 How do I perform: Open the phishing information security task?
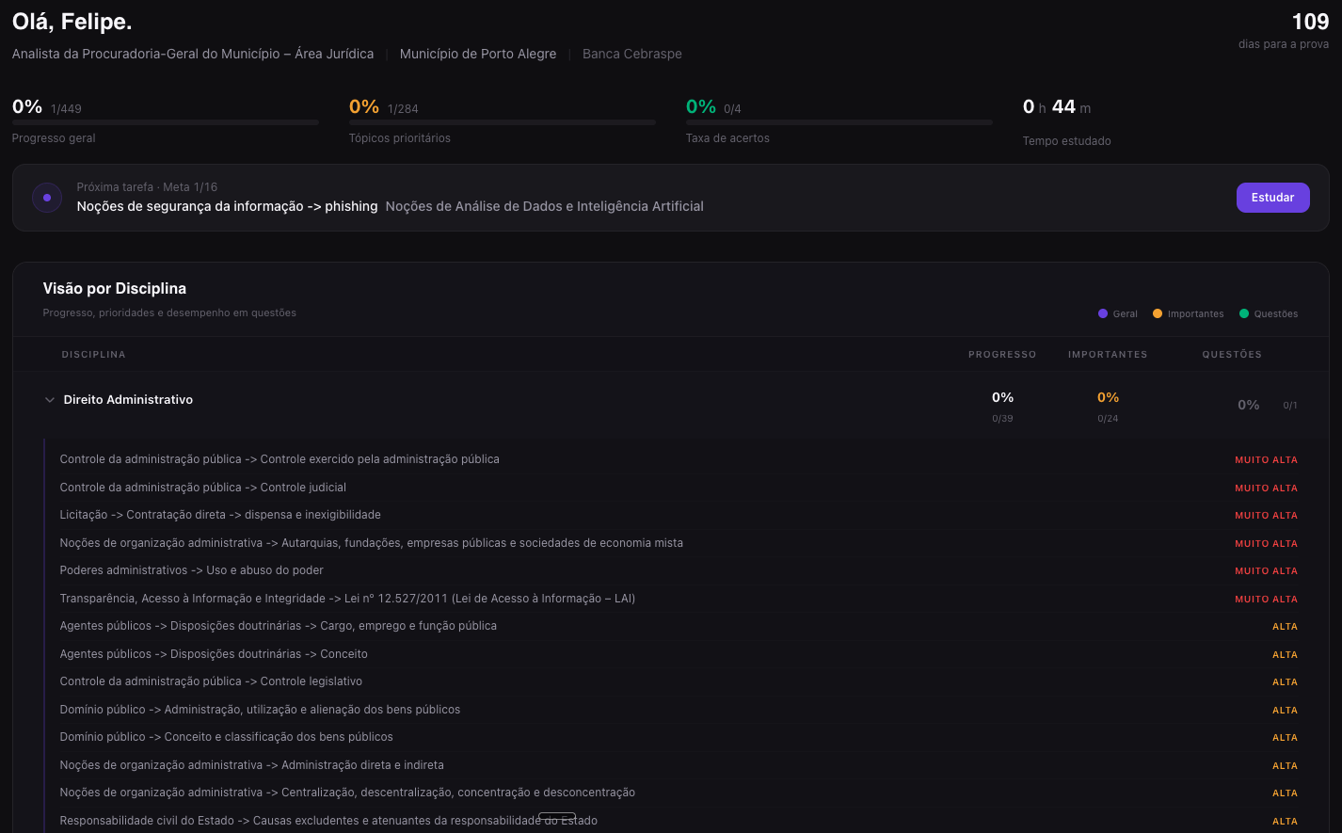pos(226,205)
